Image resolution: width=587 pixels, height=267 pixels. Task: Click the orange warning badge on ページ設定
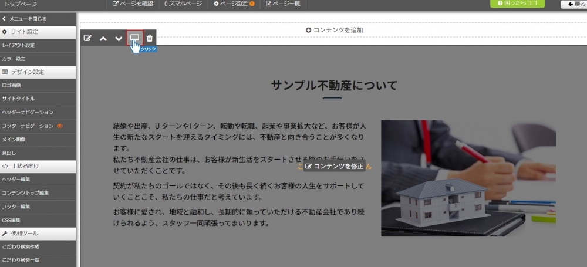[252, 4]
